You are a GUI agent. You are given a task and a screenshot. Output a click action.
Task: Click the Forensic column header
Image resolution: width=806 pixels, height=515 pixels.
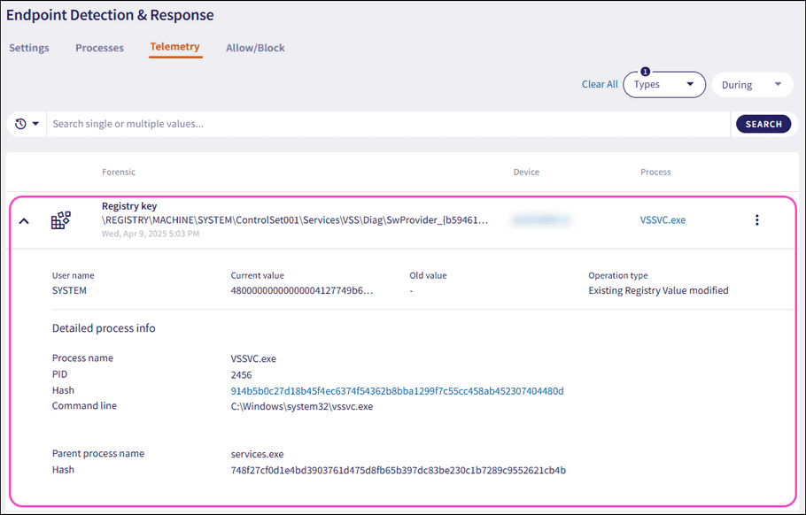pos(118,172)
